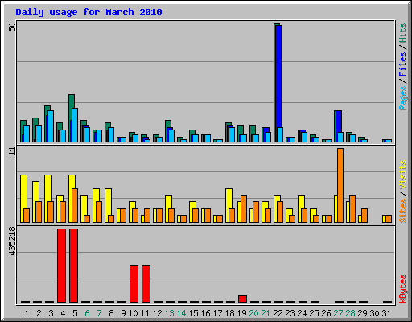Click green weekend day label "27"
Viewport: 412px width, 322px height.
[338, 313]
